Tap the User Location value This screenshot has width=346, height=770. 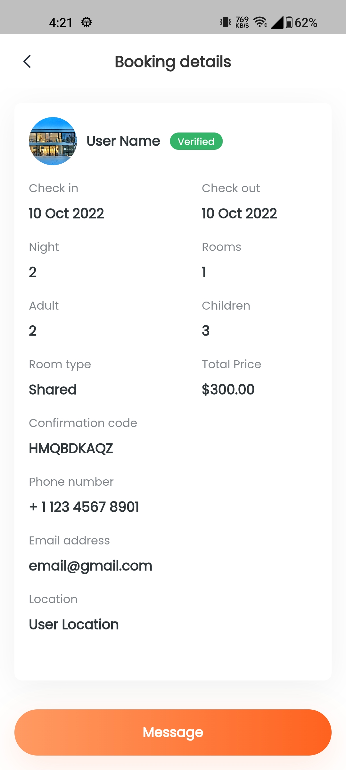[74, 625]
